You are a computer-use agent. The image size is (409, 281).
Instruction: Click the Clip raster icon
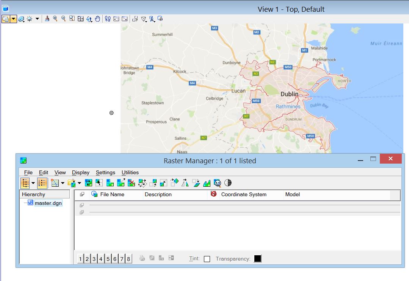pyautogui.click(x=110, y=183)
